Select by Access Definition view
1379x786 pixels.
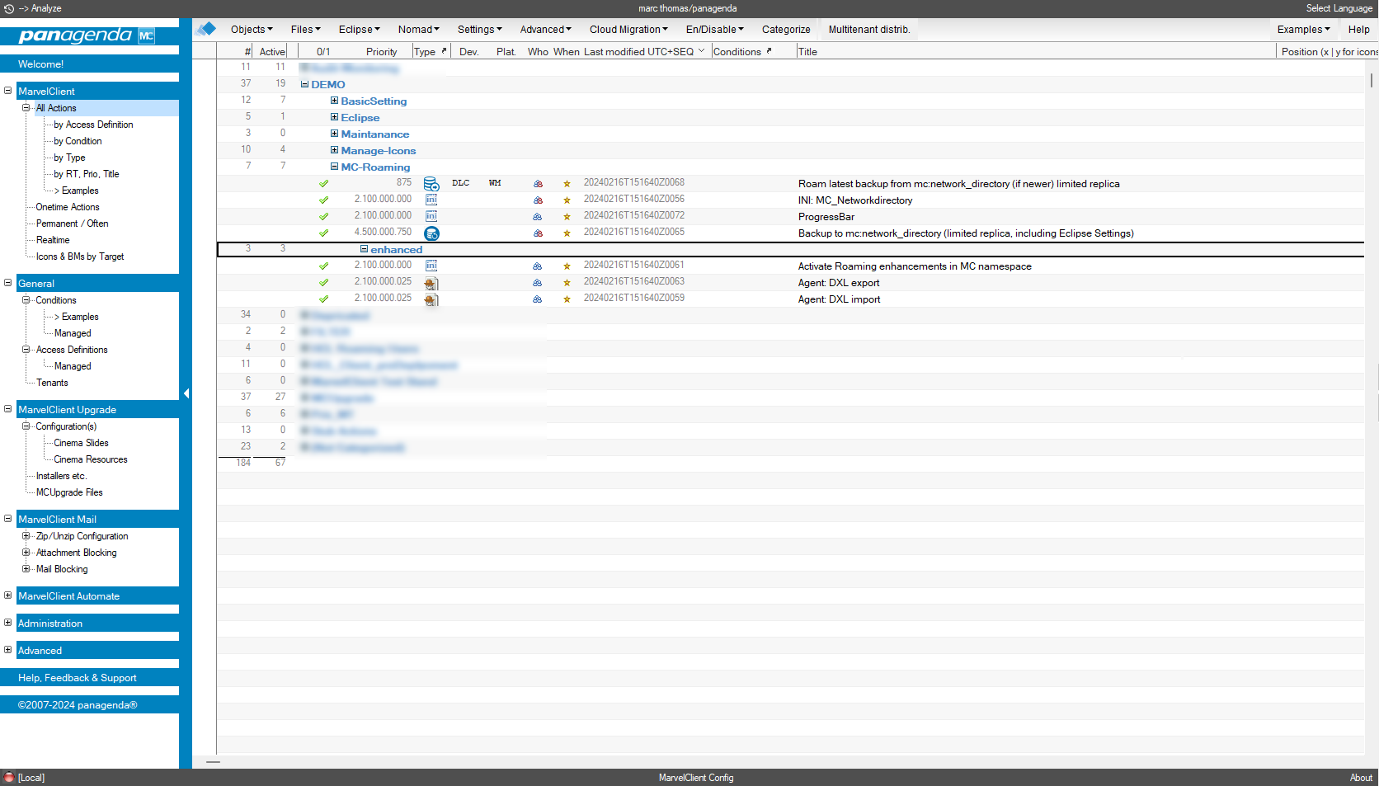point(93,125)
